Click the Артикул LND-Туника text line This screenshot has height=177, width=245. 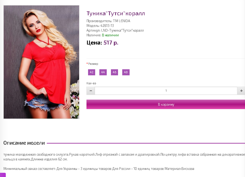coord(115,31)
